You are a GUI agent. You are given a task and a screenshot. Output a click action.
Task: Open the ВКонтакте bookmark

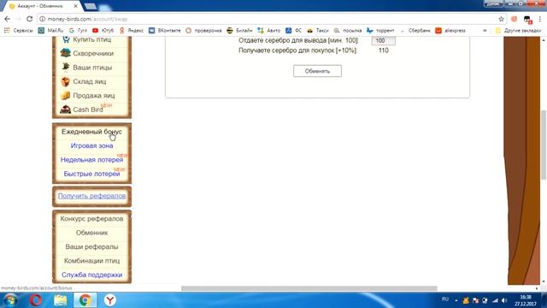pyautogui.click(x=165, y=31)
